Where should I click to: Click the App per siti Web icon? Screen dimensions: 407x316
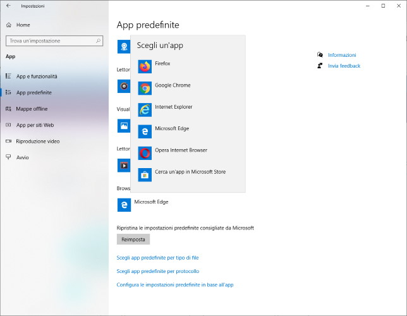coord(8,125)
